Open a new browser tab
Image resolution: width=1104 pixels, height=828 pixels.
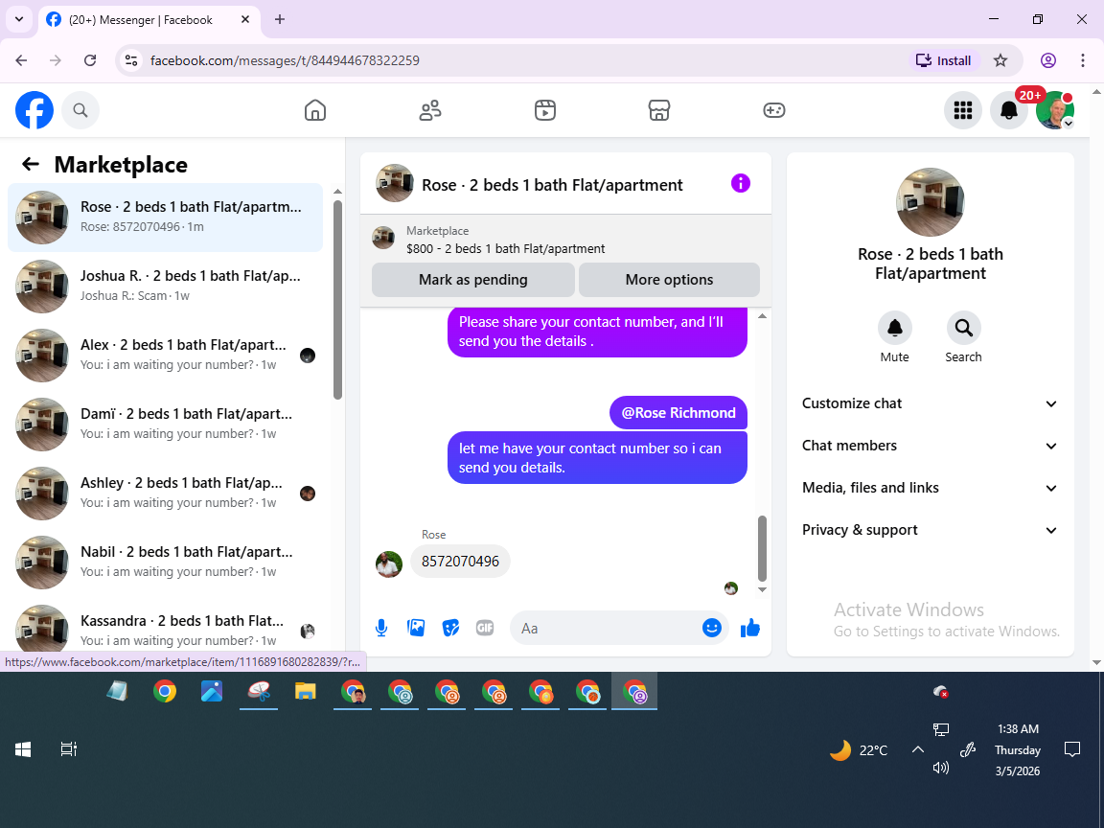[280, 20]
